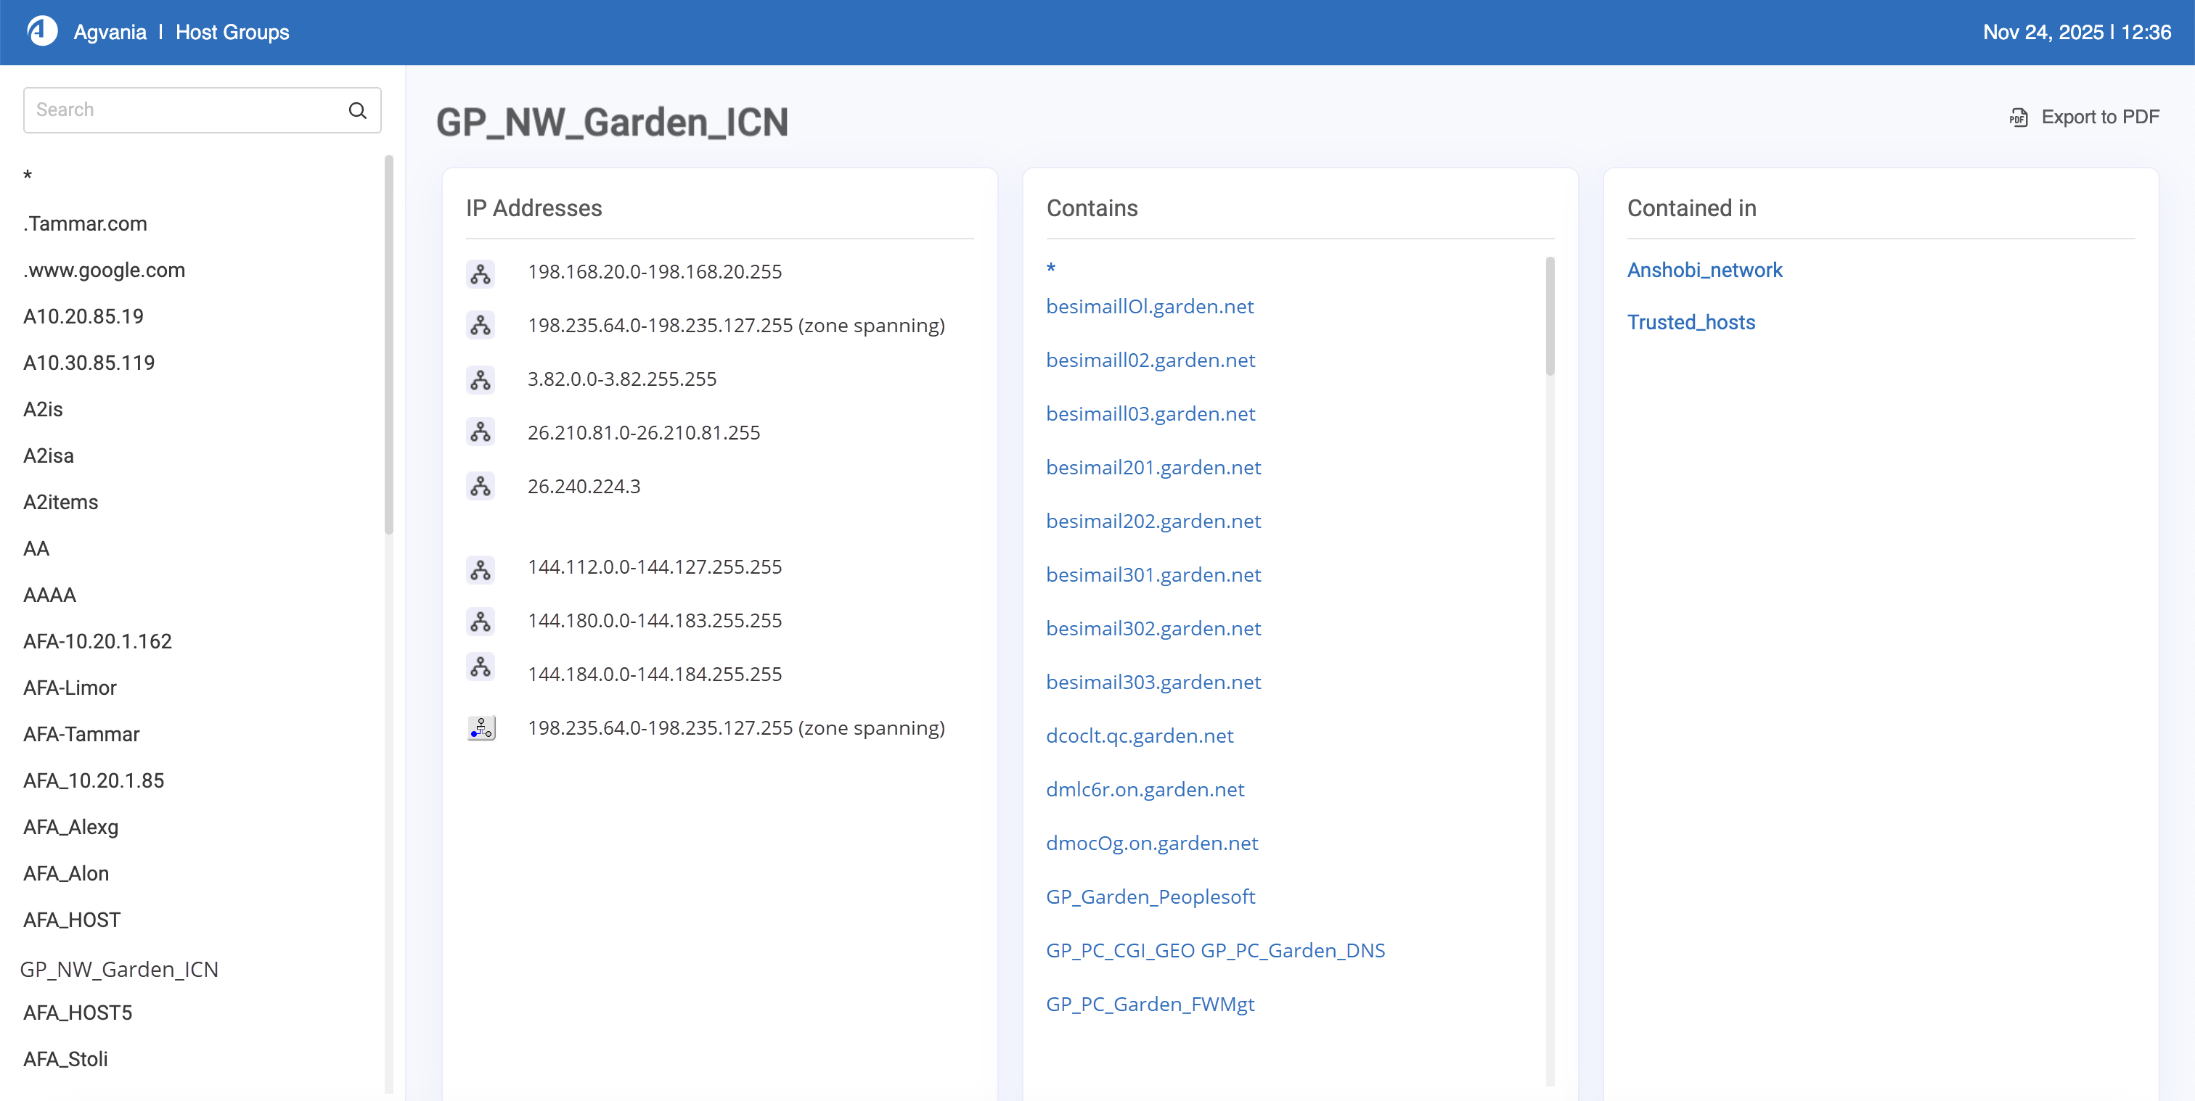Open the Anshobi_network link

pyautogui.click(x=1704, y=270)
